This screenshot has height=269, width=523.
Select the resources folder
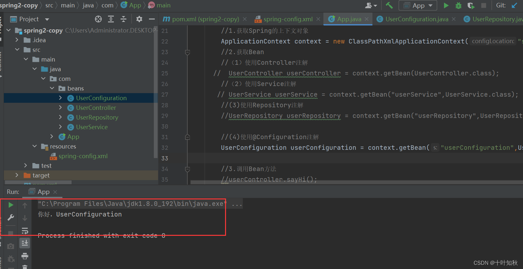click(x=63, y=146)
